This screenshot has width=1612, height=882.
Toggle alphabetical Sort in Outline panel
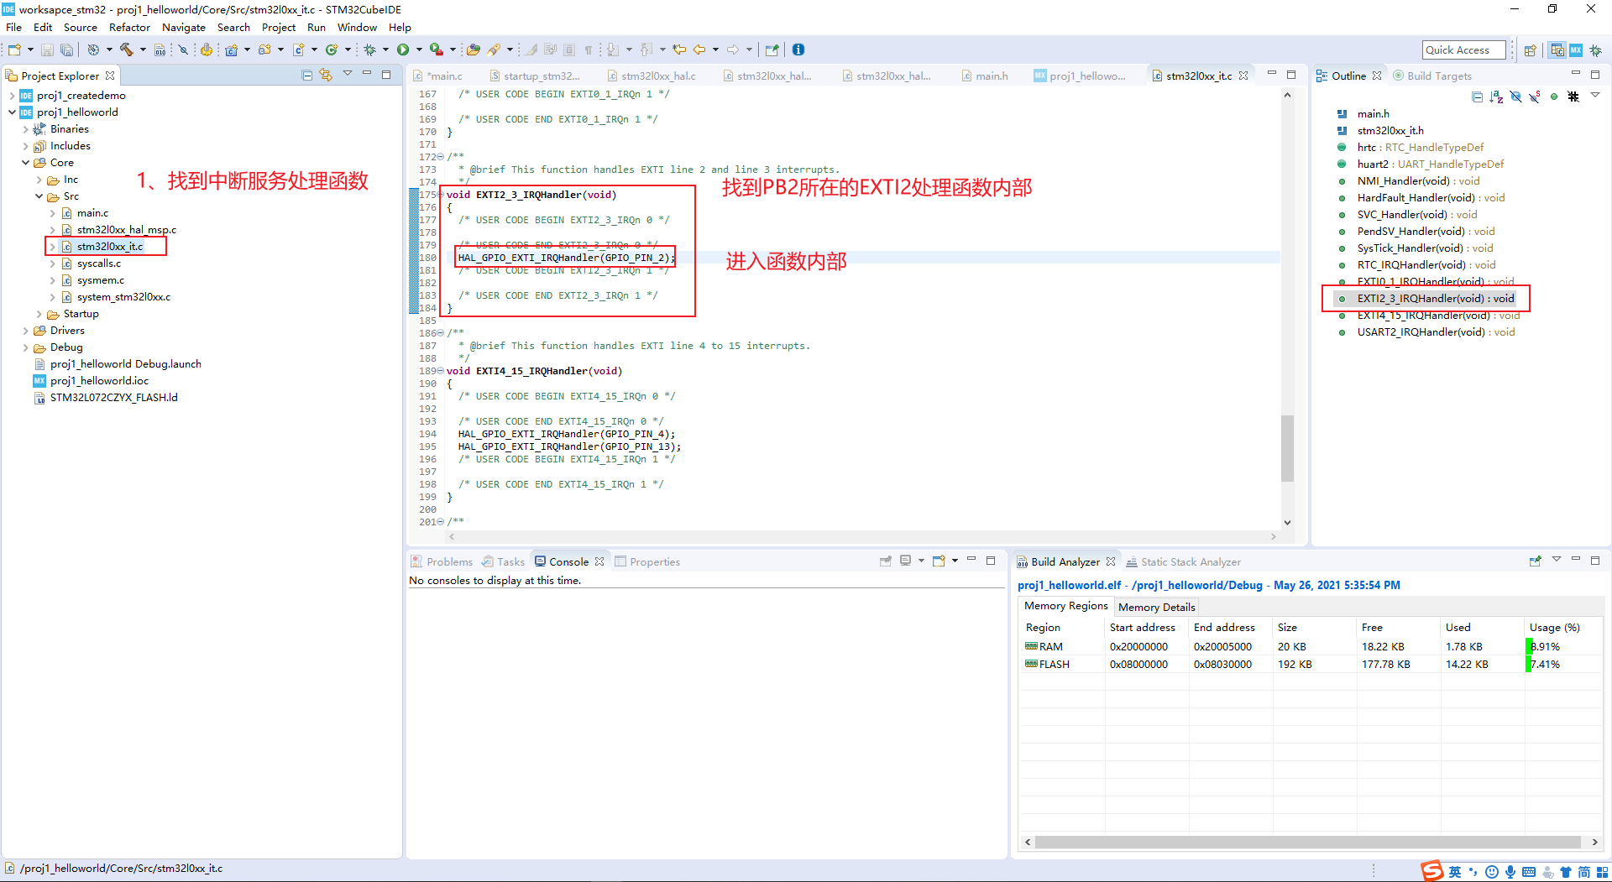[x=1496, y=97]
